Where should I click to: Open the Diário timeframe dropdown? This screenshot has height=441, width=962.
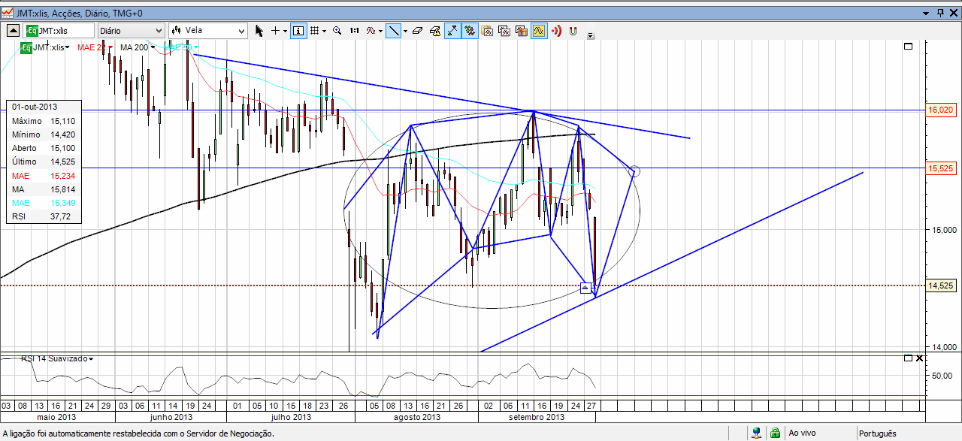tap(131, 31)
